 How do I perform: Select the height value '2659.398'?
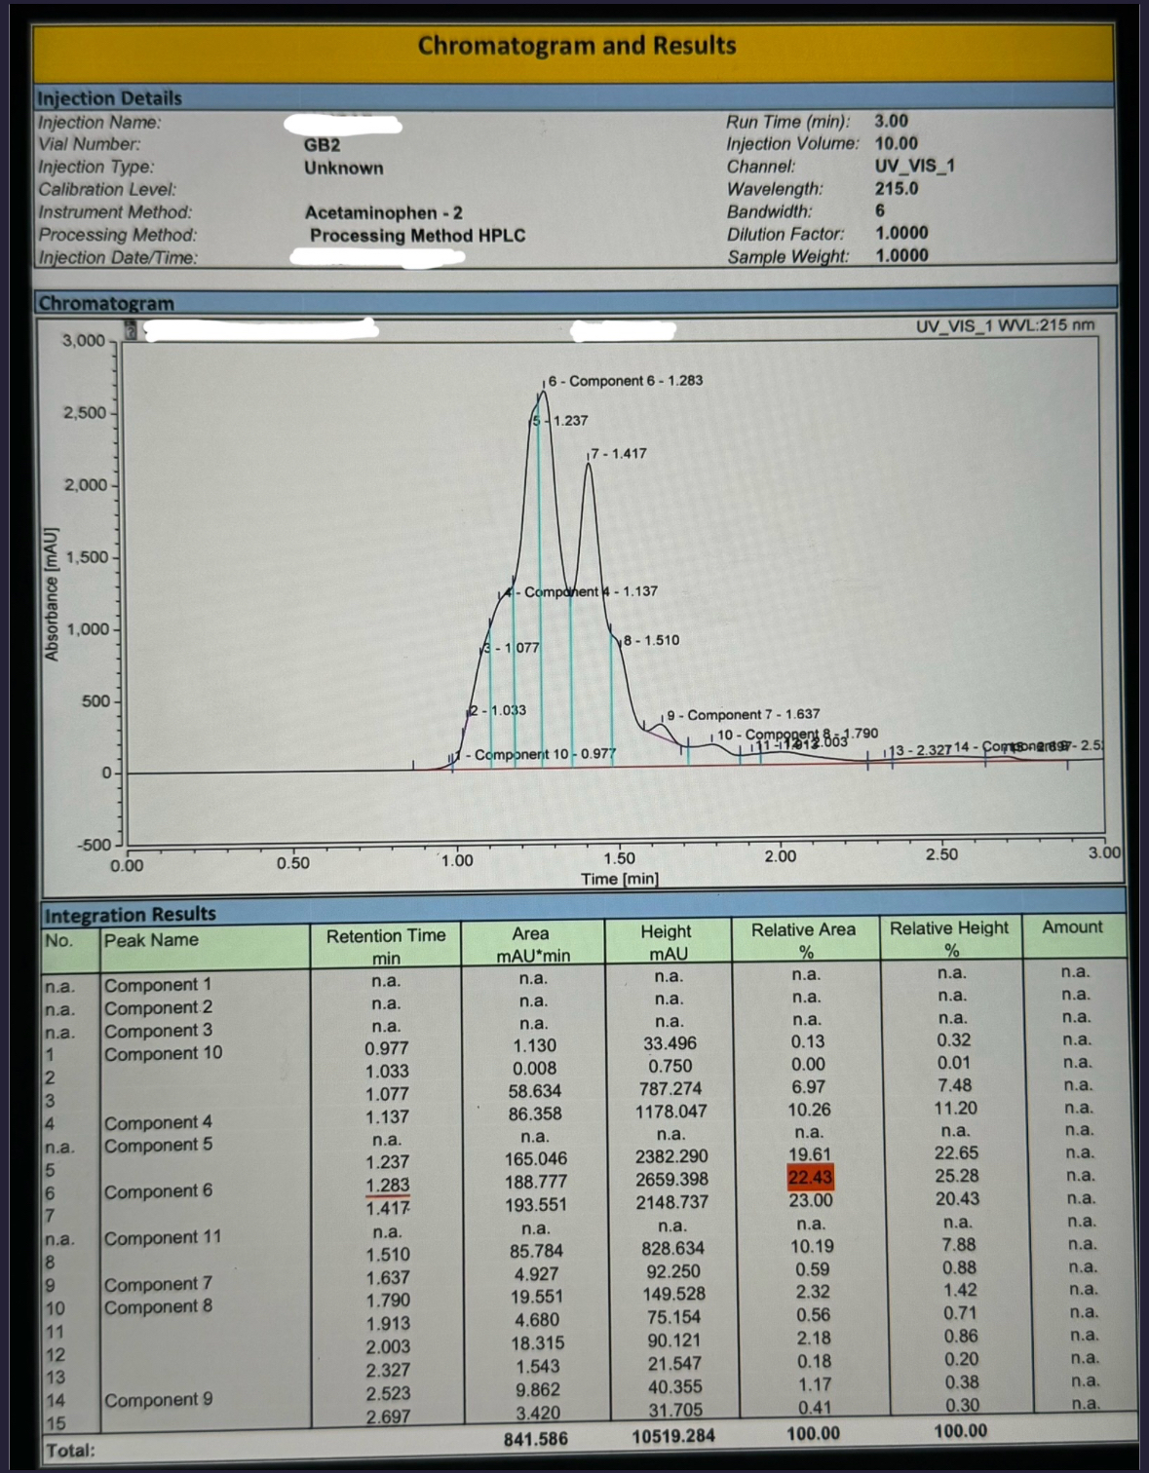pyautogui.click(x=671, y=1180)
